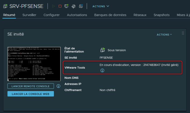Open the Réseaux tab

point(140,15)
